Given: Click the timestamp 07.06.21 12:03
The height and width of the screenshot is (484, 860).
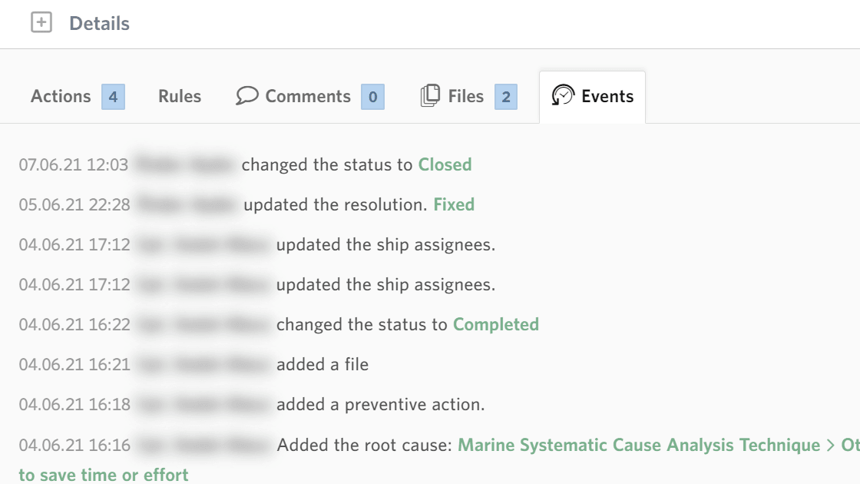Looking at the screenshot, I should click(74, 164).
